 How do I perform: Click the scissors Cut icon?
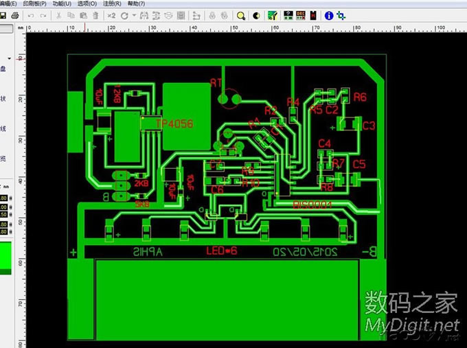pyautogui.click(x=58, y=15)
